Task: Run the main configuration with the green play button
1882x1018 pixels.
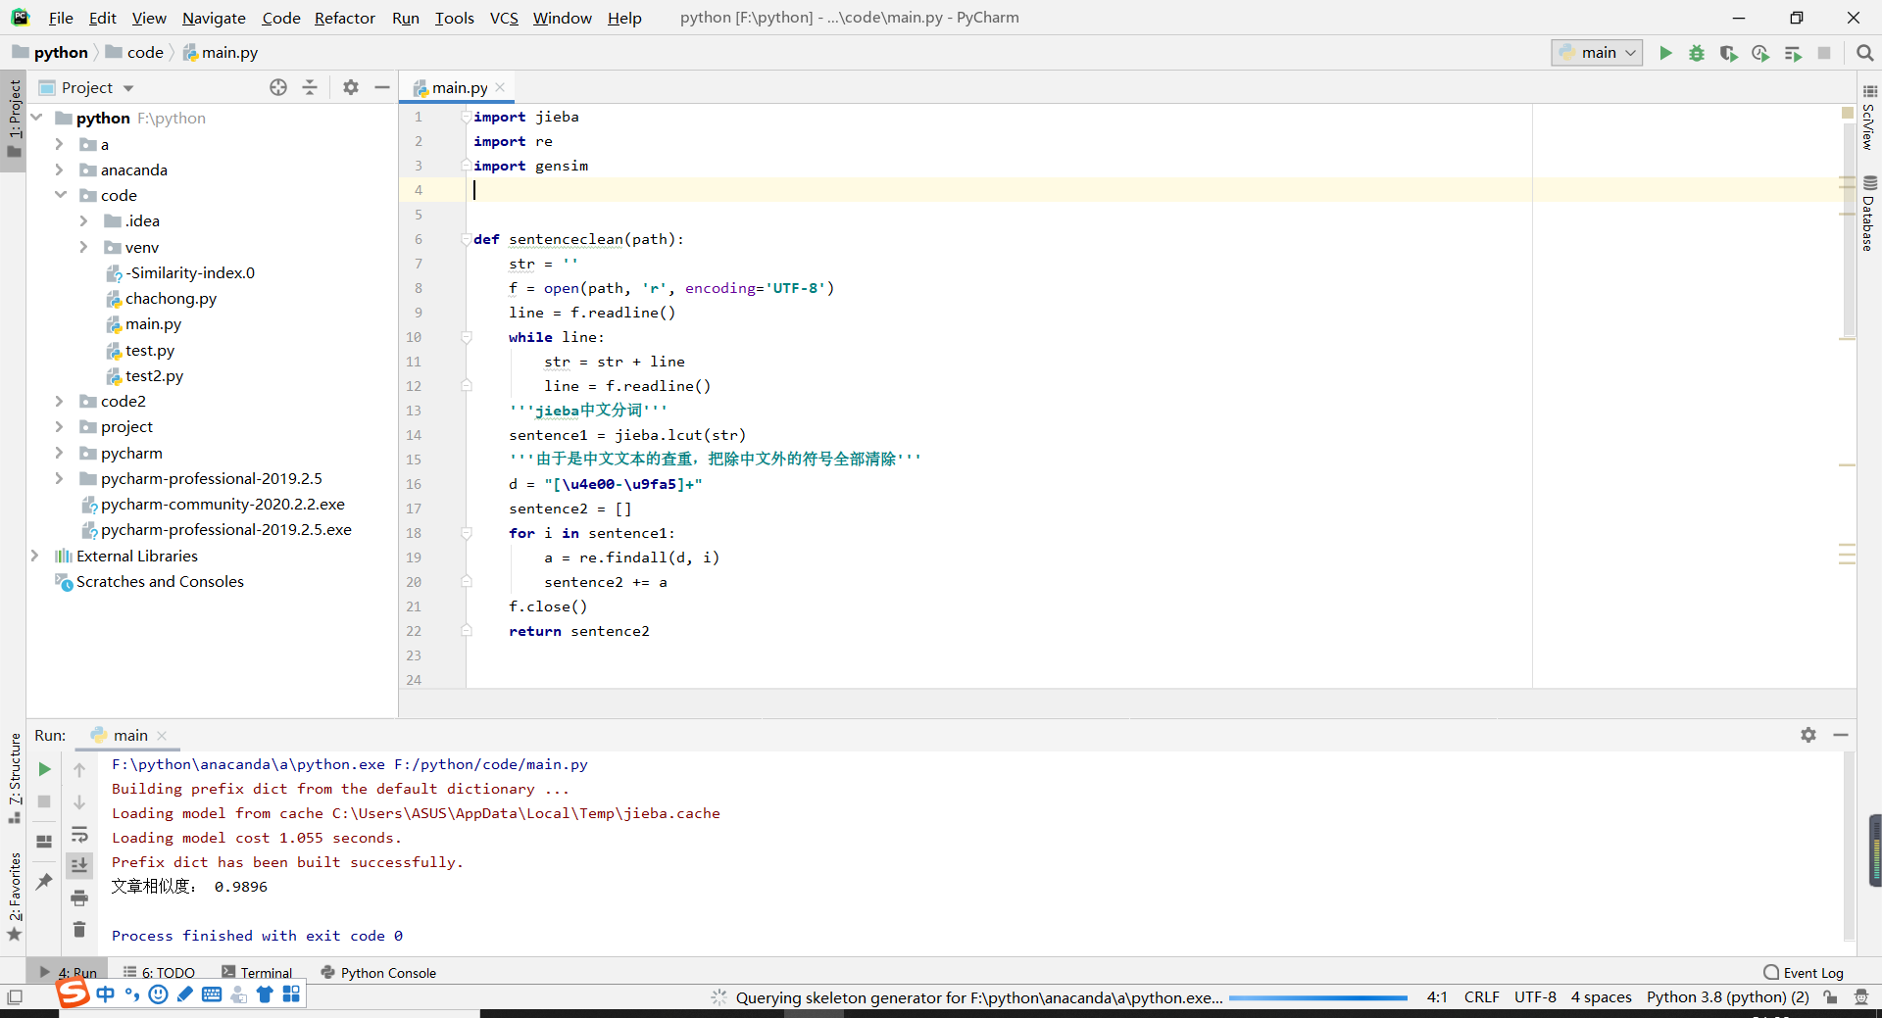Action: click(x=1665, y=53)
